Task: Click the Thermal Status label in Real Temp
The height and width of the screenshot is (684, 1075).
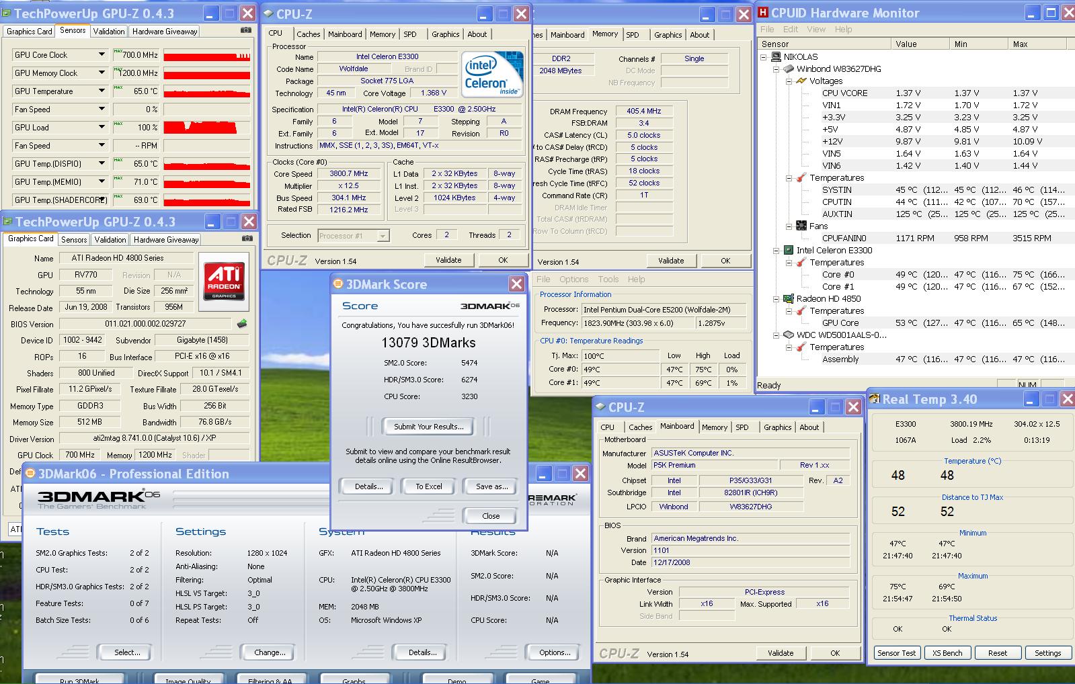Action: tap(973, 618)
